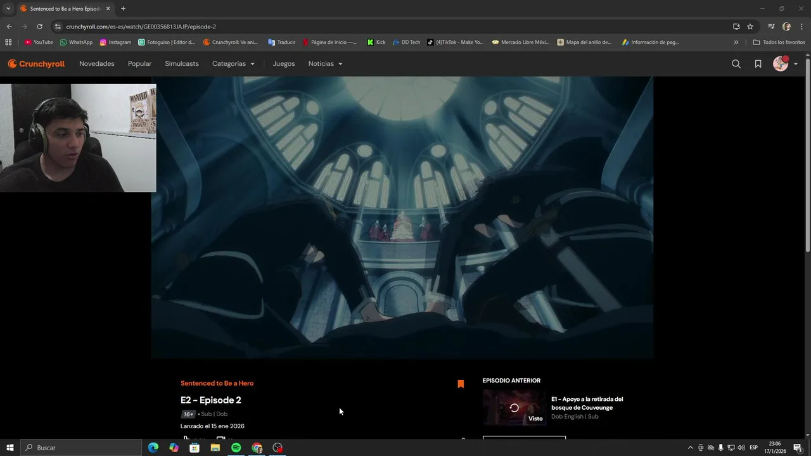The height and width of the screenshot is (456, 811).
Task: Open Microsoft Store from the taskbar
Action: tap(195, 448)
